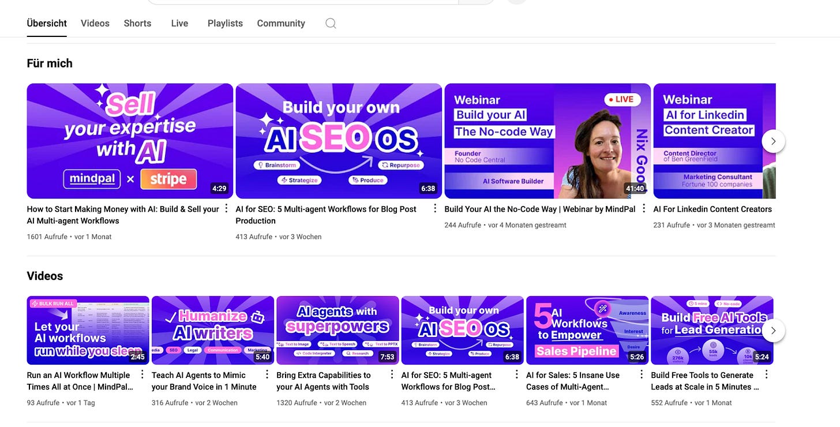This screenshot has height=427, width=840.
Task: Switch to the Live tab
Action: pos(179,23)
